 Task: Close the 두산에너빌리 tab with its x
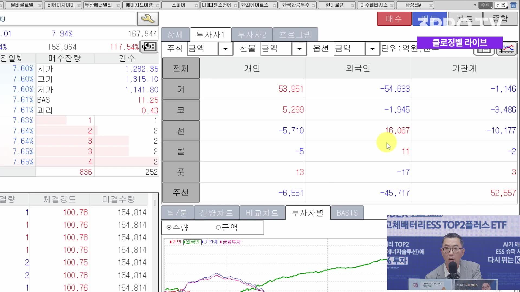pyautogui.click(x=118, y=5)
